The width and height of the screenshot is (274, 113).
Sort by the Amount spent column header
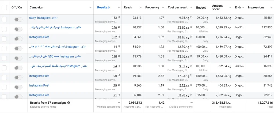click(217, 7)
